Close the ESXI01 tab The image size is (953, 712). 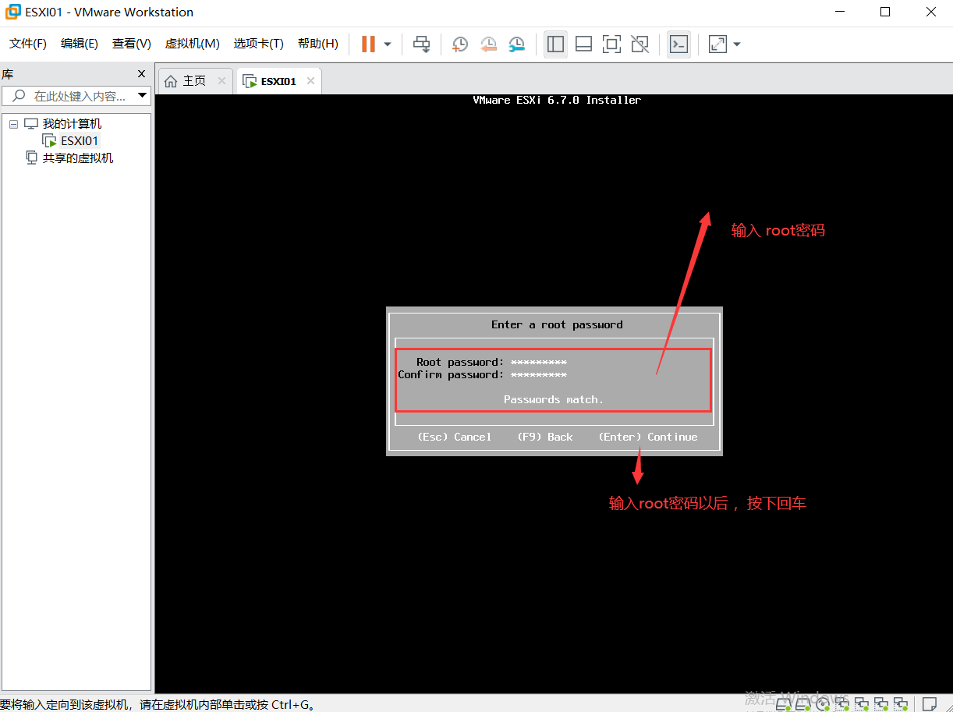click(311, 81)
